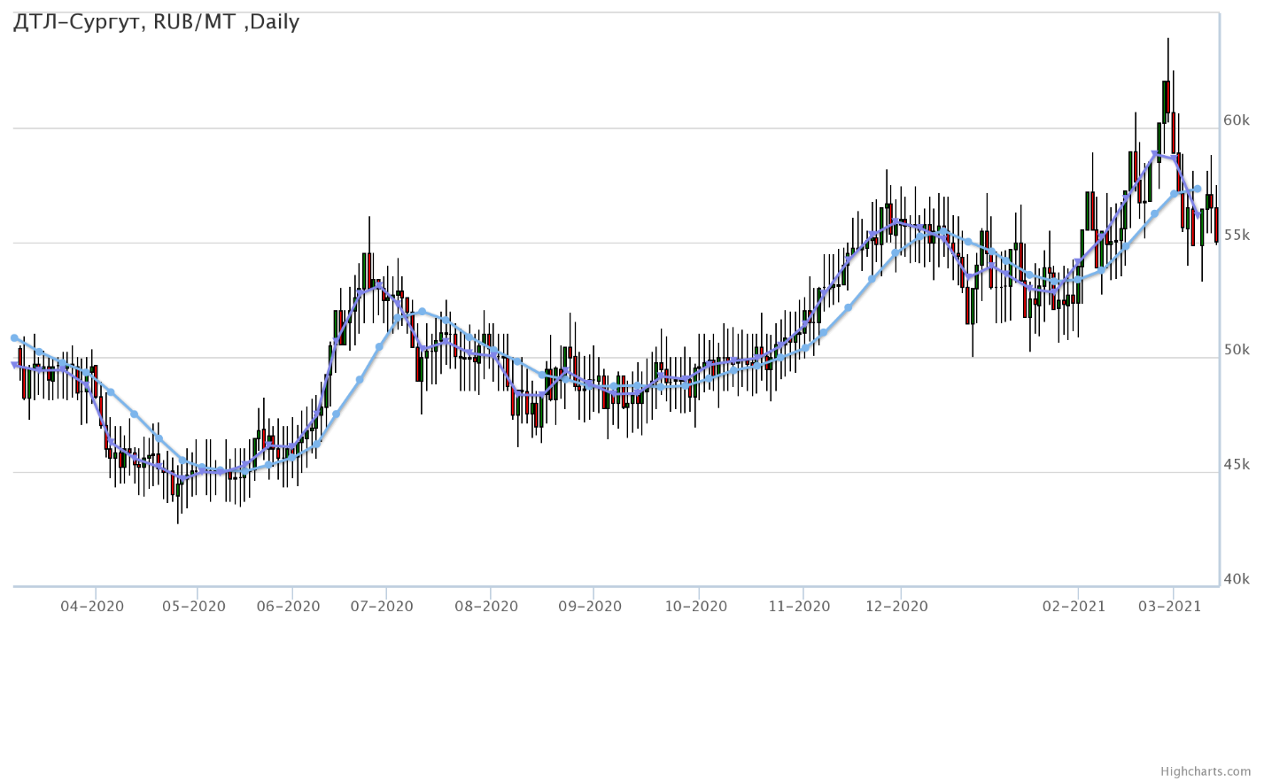This screenshot has height=782, width=1264.
Task: Click the last light-blue marker at right end
Action: [x=1198, y=189]
